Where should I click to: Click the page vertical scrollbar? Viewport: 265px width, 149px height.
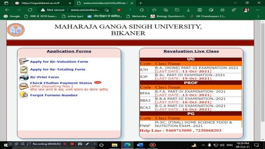pyautogui.click(x=263, y=72)
